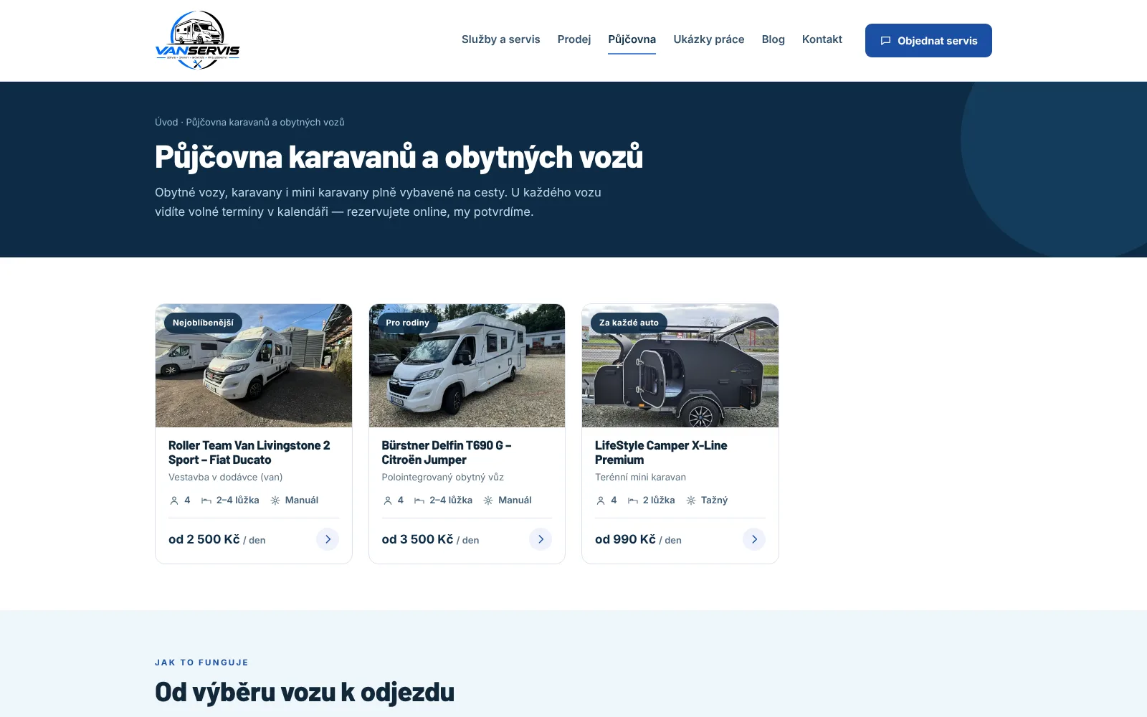This screenshot has height=717, width=1147.
Task: Click the JAK TO FUNGUJE label
Action: (201, 663)
